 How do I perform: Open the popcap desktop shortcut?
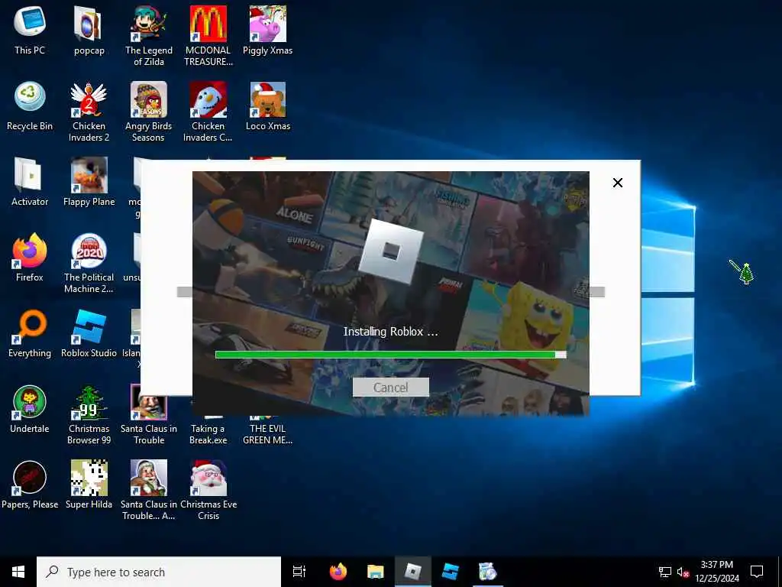click(x=89, y=30)
